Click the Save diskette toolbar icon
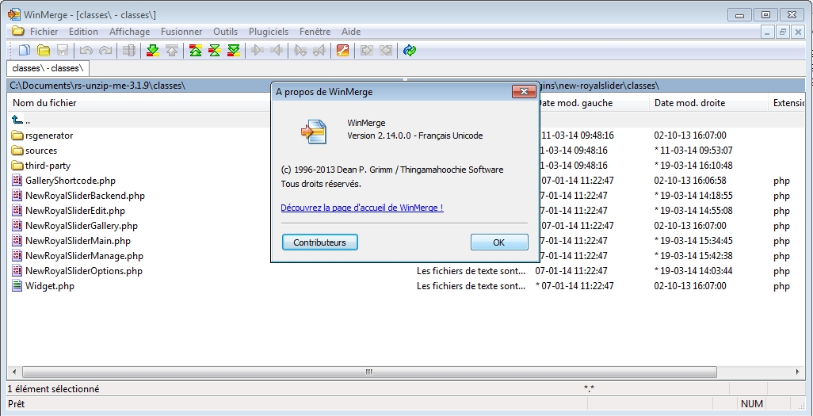 [63, 50]
